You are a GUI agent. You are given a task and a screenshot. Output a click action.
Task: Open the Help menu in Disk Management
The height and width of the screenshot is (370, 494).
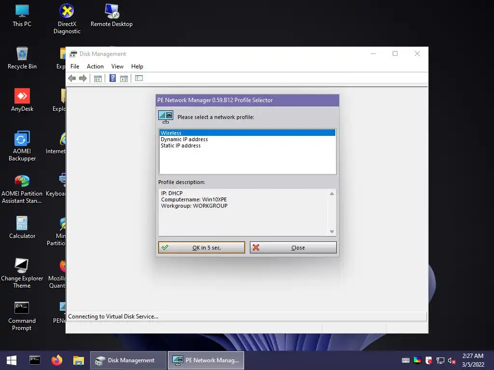point(137,66)
